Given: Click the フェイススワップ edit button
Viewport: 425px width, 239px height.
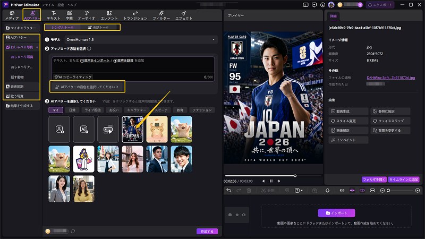Looking at the screenshot, I should point(390,121).
